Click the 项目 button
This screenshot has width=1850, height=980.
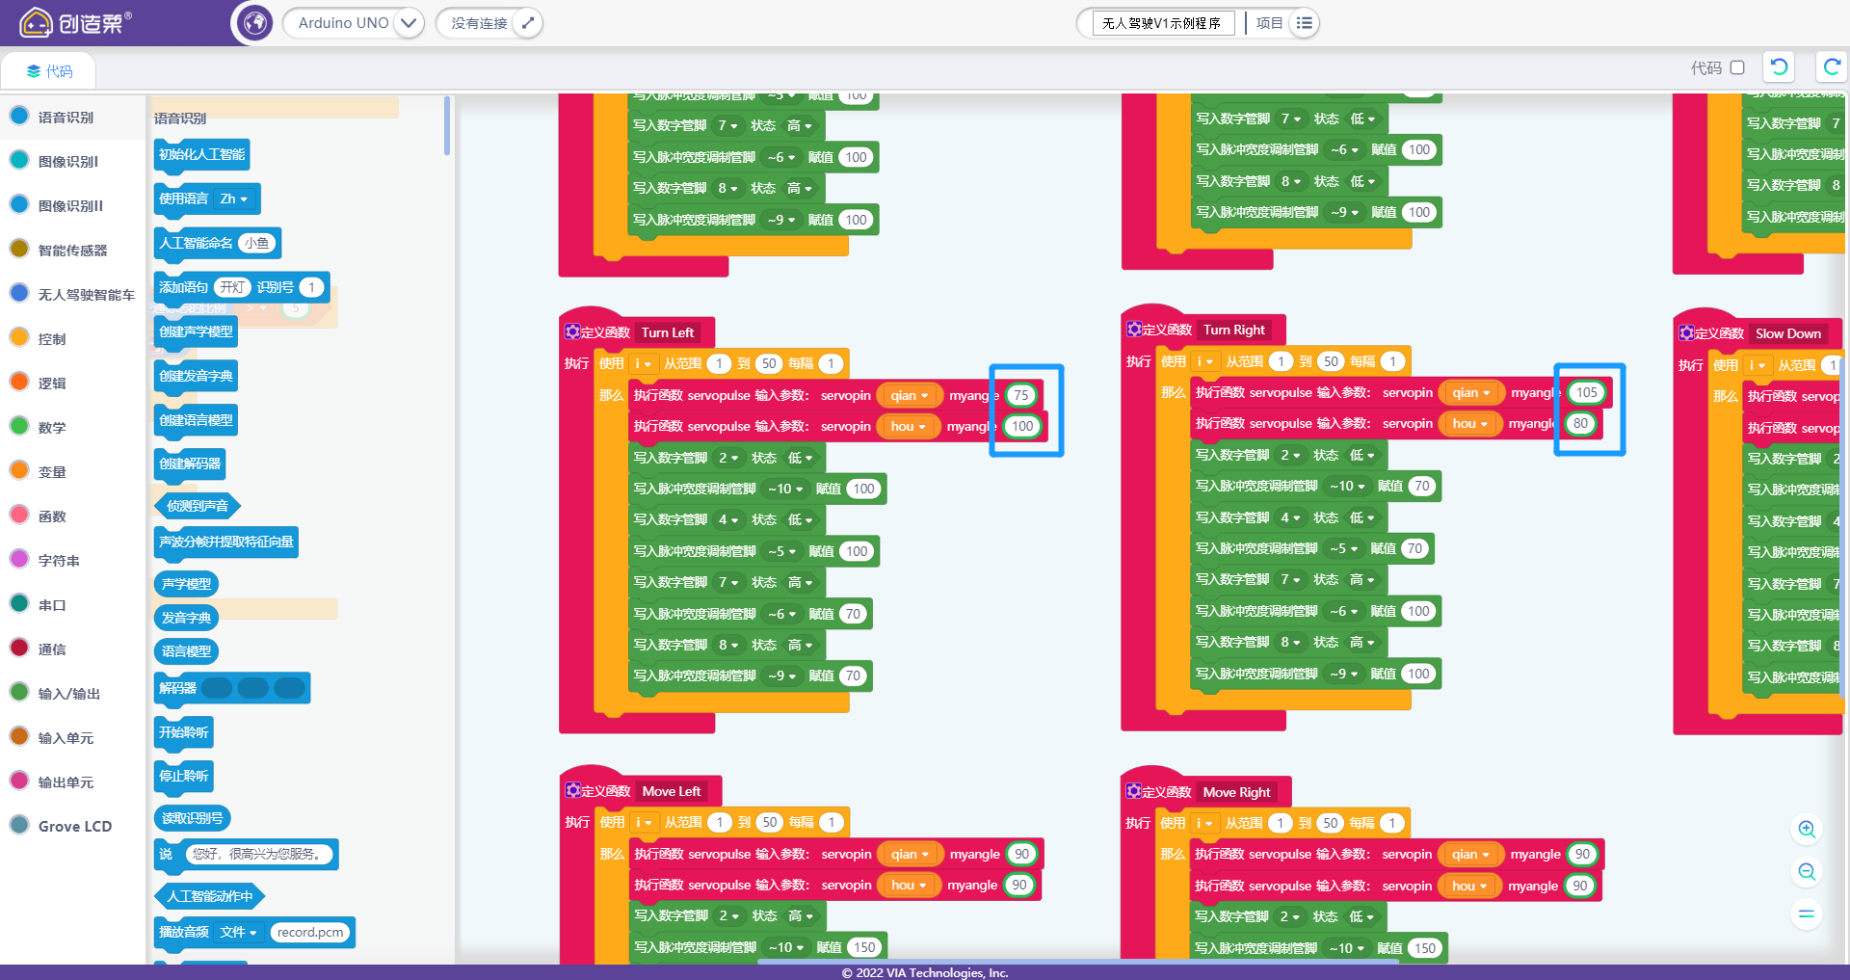pos(1269,23)
